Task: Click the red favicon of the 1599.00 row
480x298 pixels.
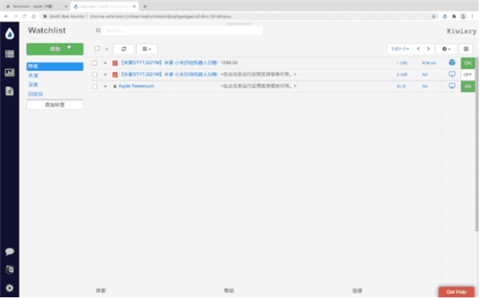Action: (x=115, y=63)
